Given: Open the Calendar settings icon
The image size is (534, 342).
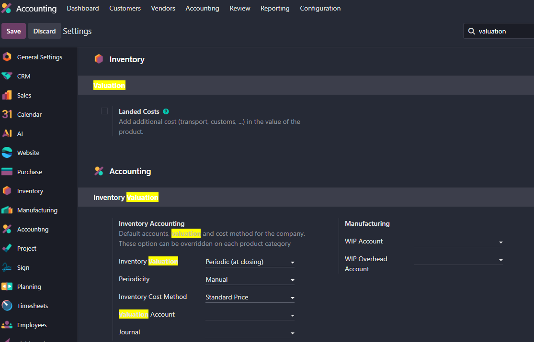Looking at the screenshot, I should [x=7, y=114].
